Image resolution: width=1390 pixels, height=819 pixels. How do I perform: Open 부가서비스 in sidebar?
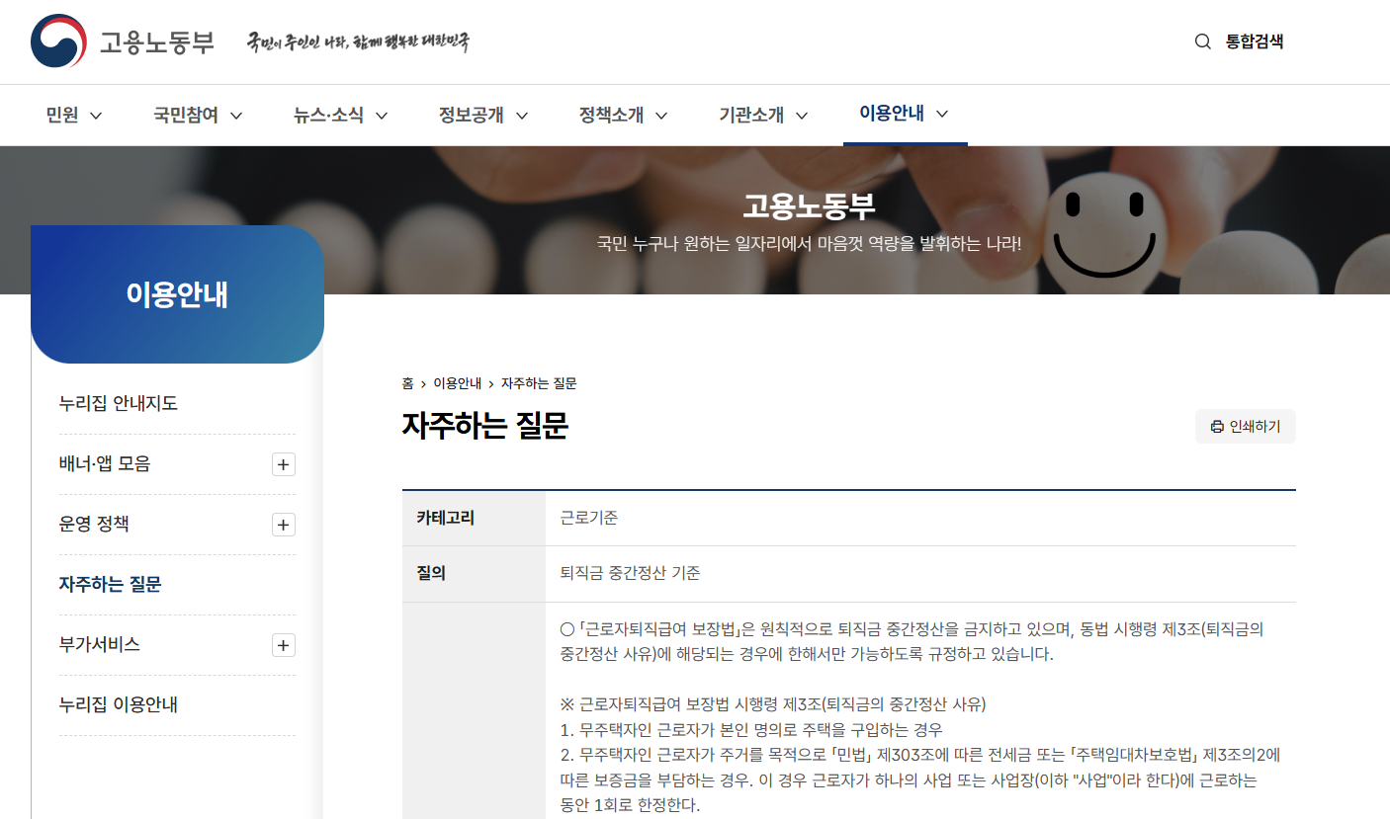[100, 644]
